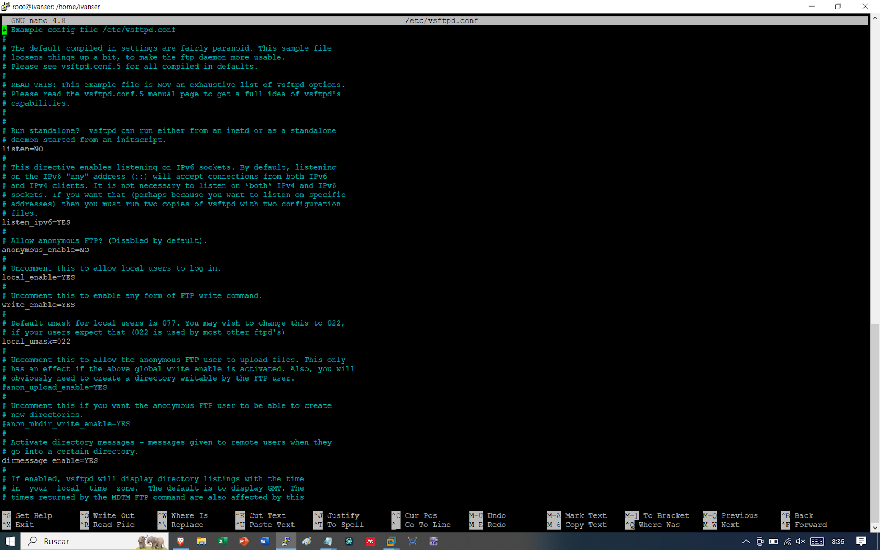Click the '^O Write Out' shortcut
The image size is (880, 550).
point(107,516)
